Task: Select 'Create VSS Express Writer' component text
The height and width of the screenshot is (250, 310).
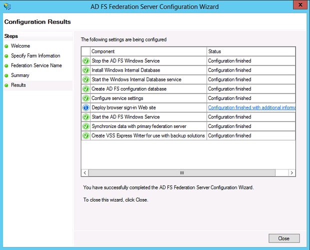Action: click(x=148, y=135)
